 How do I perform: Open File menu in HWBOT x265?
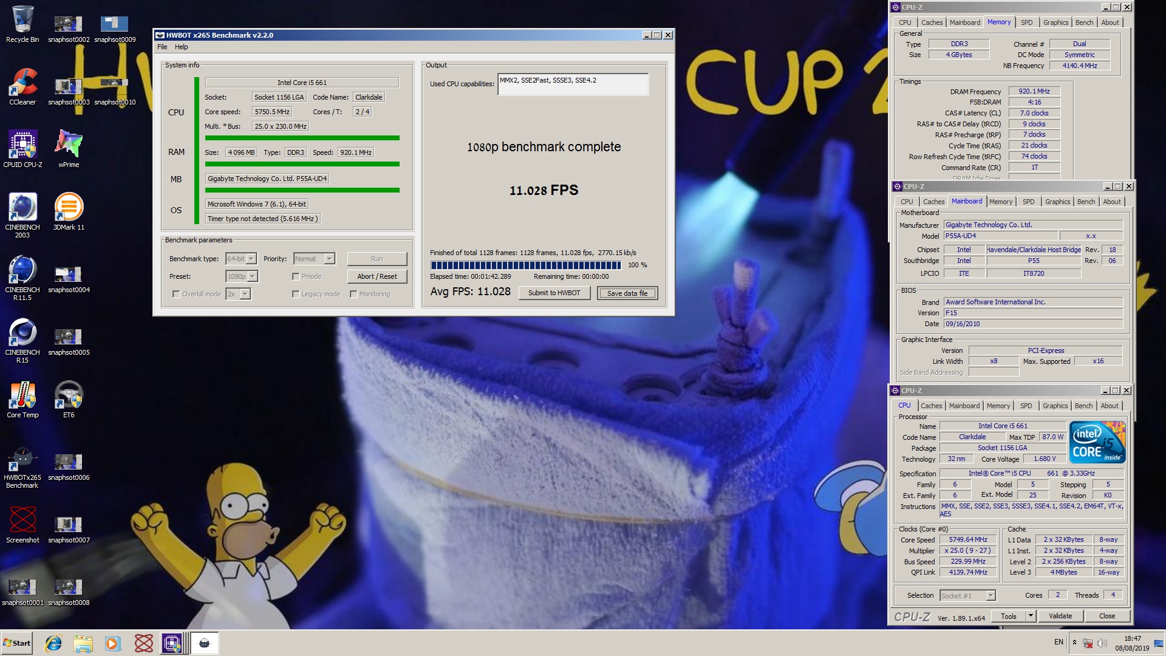coord(162,47)
